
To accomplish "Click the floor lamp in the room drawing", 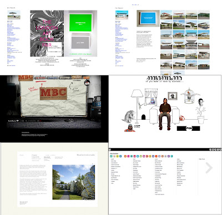I will 137,106.
